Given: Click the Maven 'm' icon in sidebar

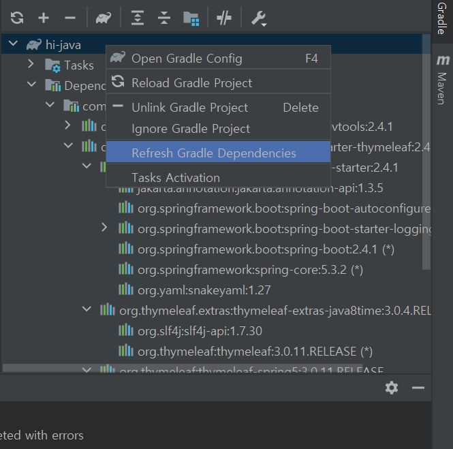Looking at the screenshot, I should pos(443,60).
